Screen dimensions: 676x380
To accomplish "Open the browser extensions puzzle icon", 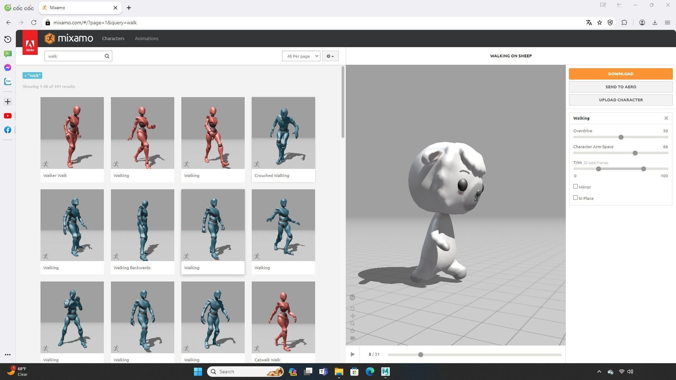I will pyautogui.click(x=624, y=23).
